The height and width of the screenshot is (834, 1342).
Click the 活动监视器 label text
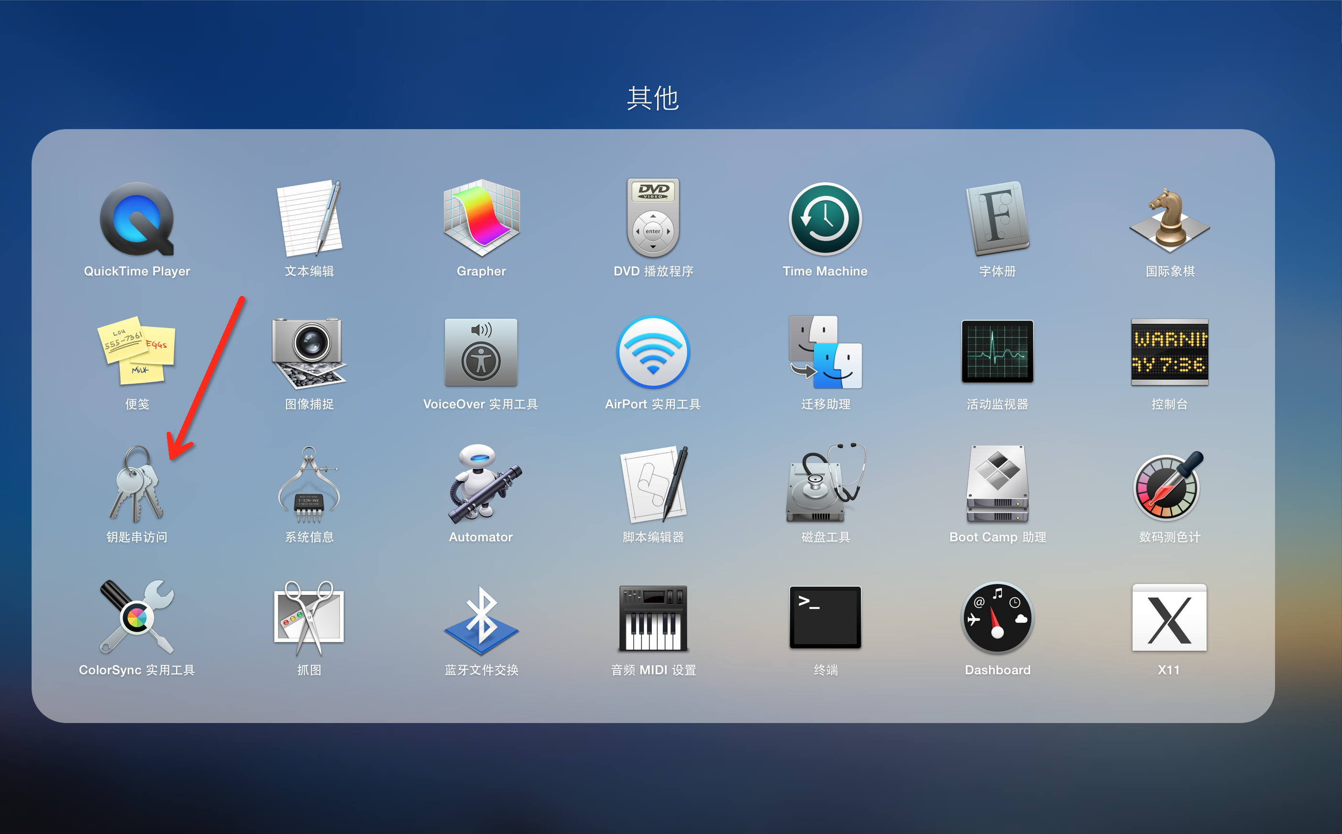(x=998, y=404)
